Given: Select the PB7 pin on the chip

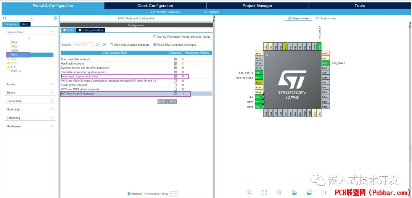Looking at the screenshot, I should click(x=290, y=46).
